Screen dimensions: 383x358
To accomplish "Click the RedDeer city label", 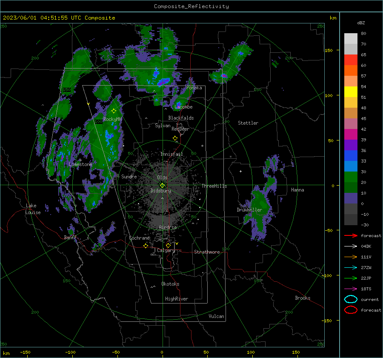I will [x=180, y=129].
